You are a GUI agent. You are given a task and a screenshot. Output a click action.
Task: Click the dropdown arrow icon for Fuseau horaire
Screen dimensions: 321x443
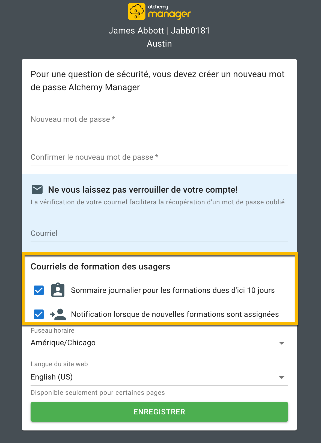(282, 343)
